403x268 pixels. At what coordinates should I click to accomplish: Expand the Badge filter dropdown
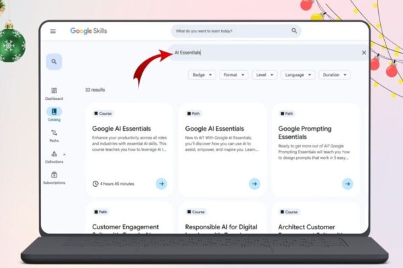(202, 75)
